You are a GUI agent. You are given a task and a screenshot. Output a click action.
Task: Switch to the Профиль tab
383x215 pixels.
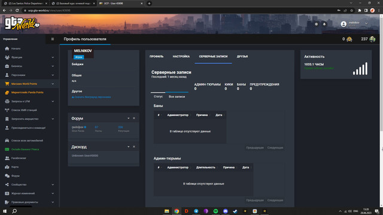click(x=157, y=56)
